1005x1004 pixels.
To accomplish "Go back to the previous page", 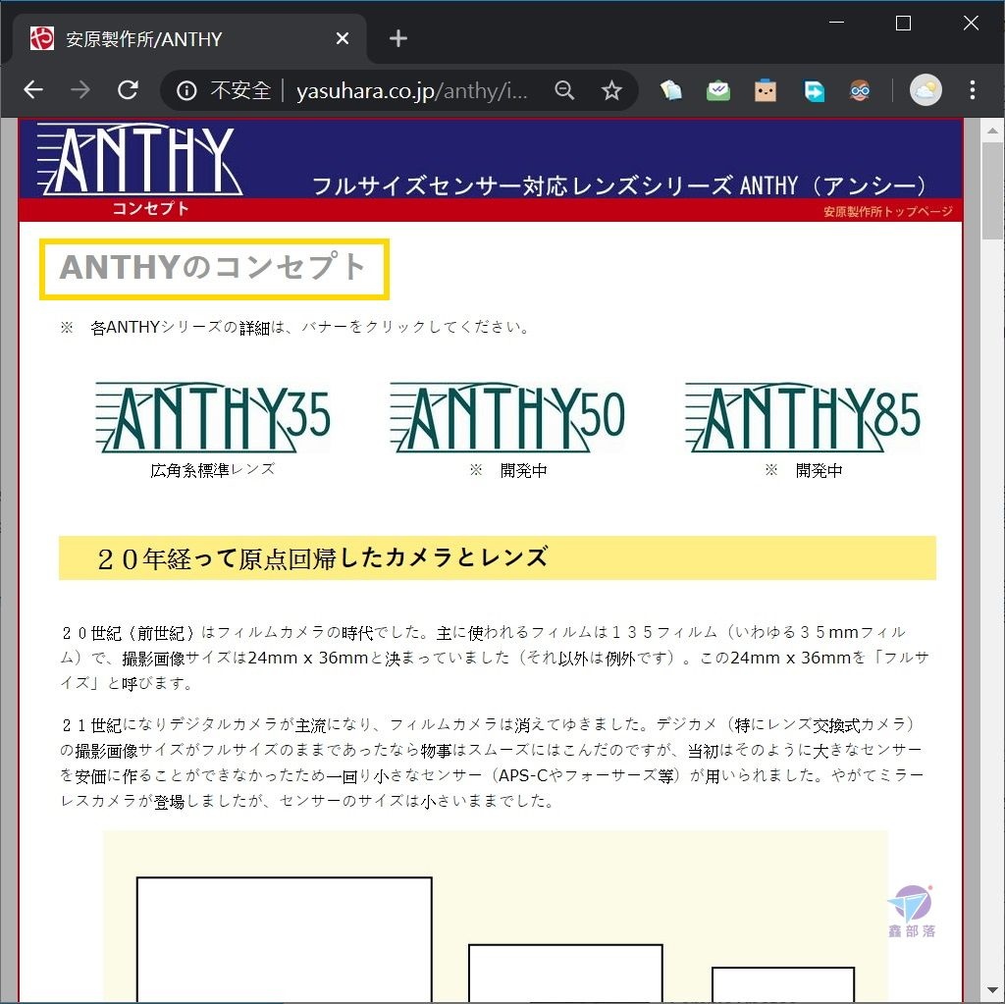I will coord(33,90).
